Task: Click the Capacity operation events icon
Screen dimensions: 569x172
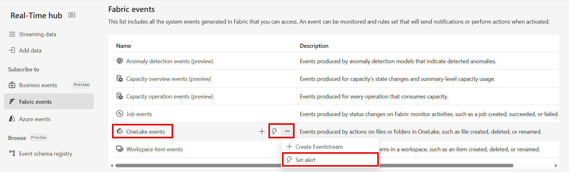Action: tap(120, 96)
